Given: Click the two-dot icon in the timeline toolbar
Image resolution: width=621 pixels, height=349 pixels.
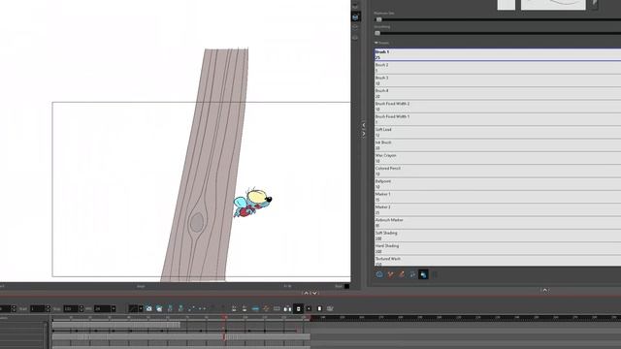Looking at the screenshot, I should [x=202, y=308].
